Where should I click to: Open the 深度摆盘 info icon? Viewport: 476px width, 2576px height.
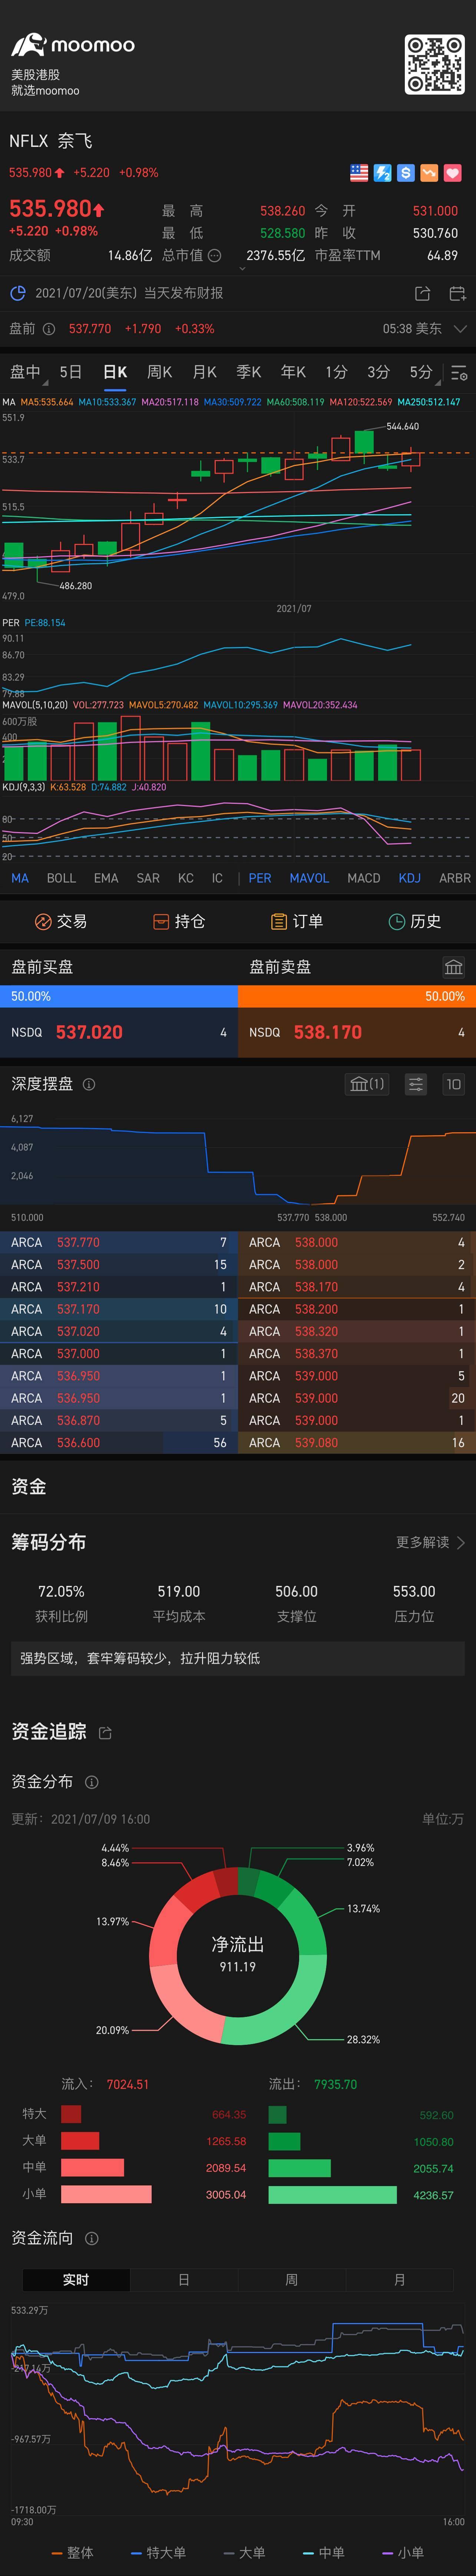(x=89, y=1084)
